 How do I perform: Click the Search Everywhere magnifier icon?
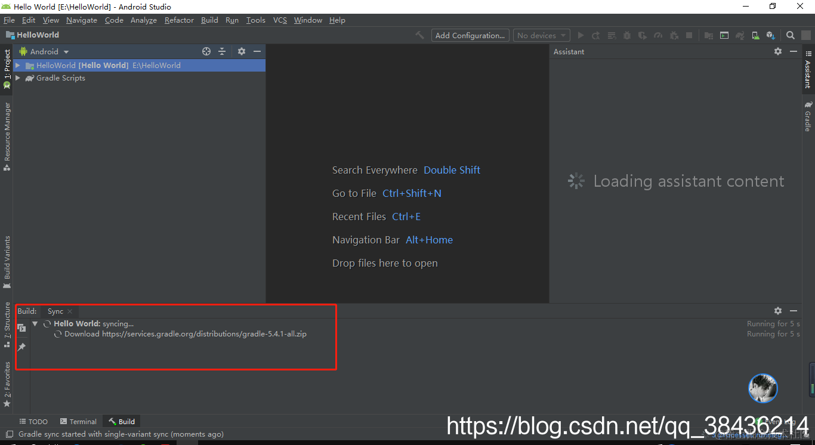(791, 35)
